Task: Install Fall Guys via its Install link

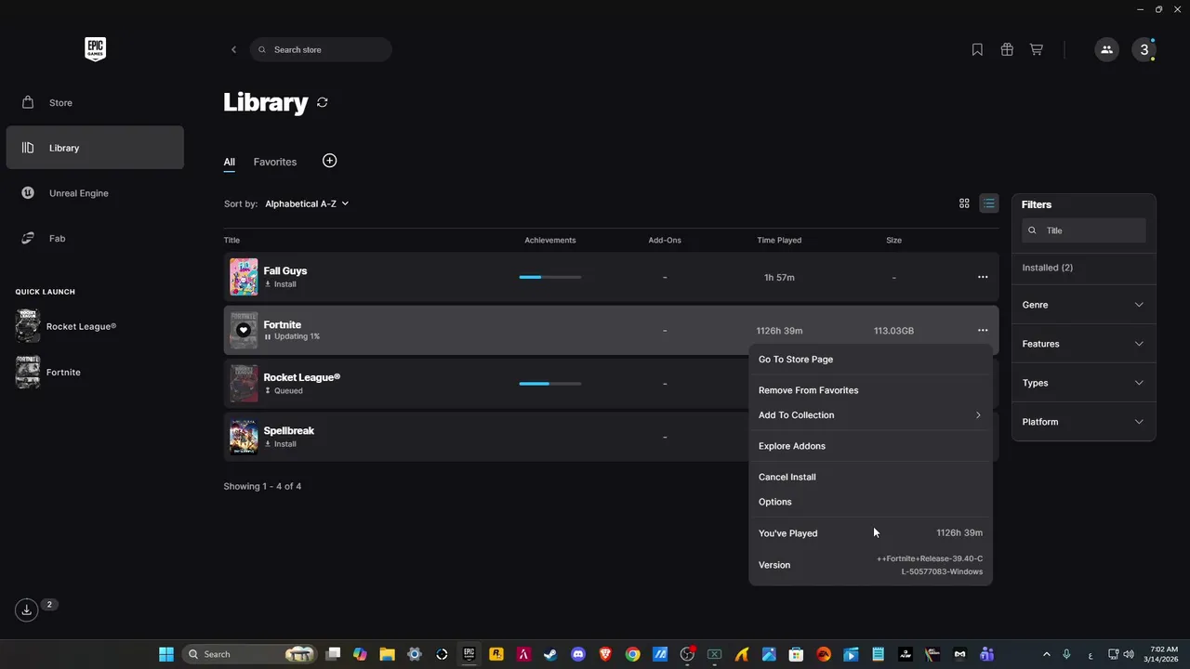Action: pyautogui.click(x=281, y=284)
